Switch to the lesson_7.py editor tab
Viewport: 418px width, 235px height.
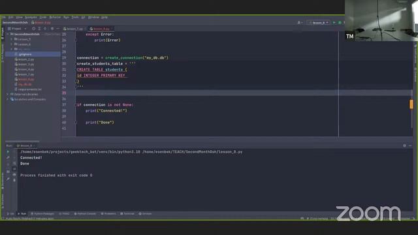[x=74, y=29]
